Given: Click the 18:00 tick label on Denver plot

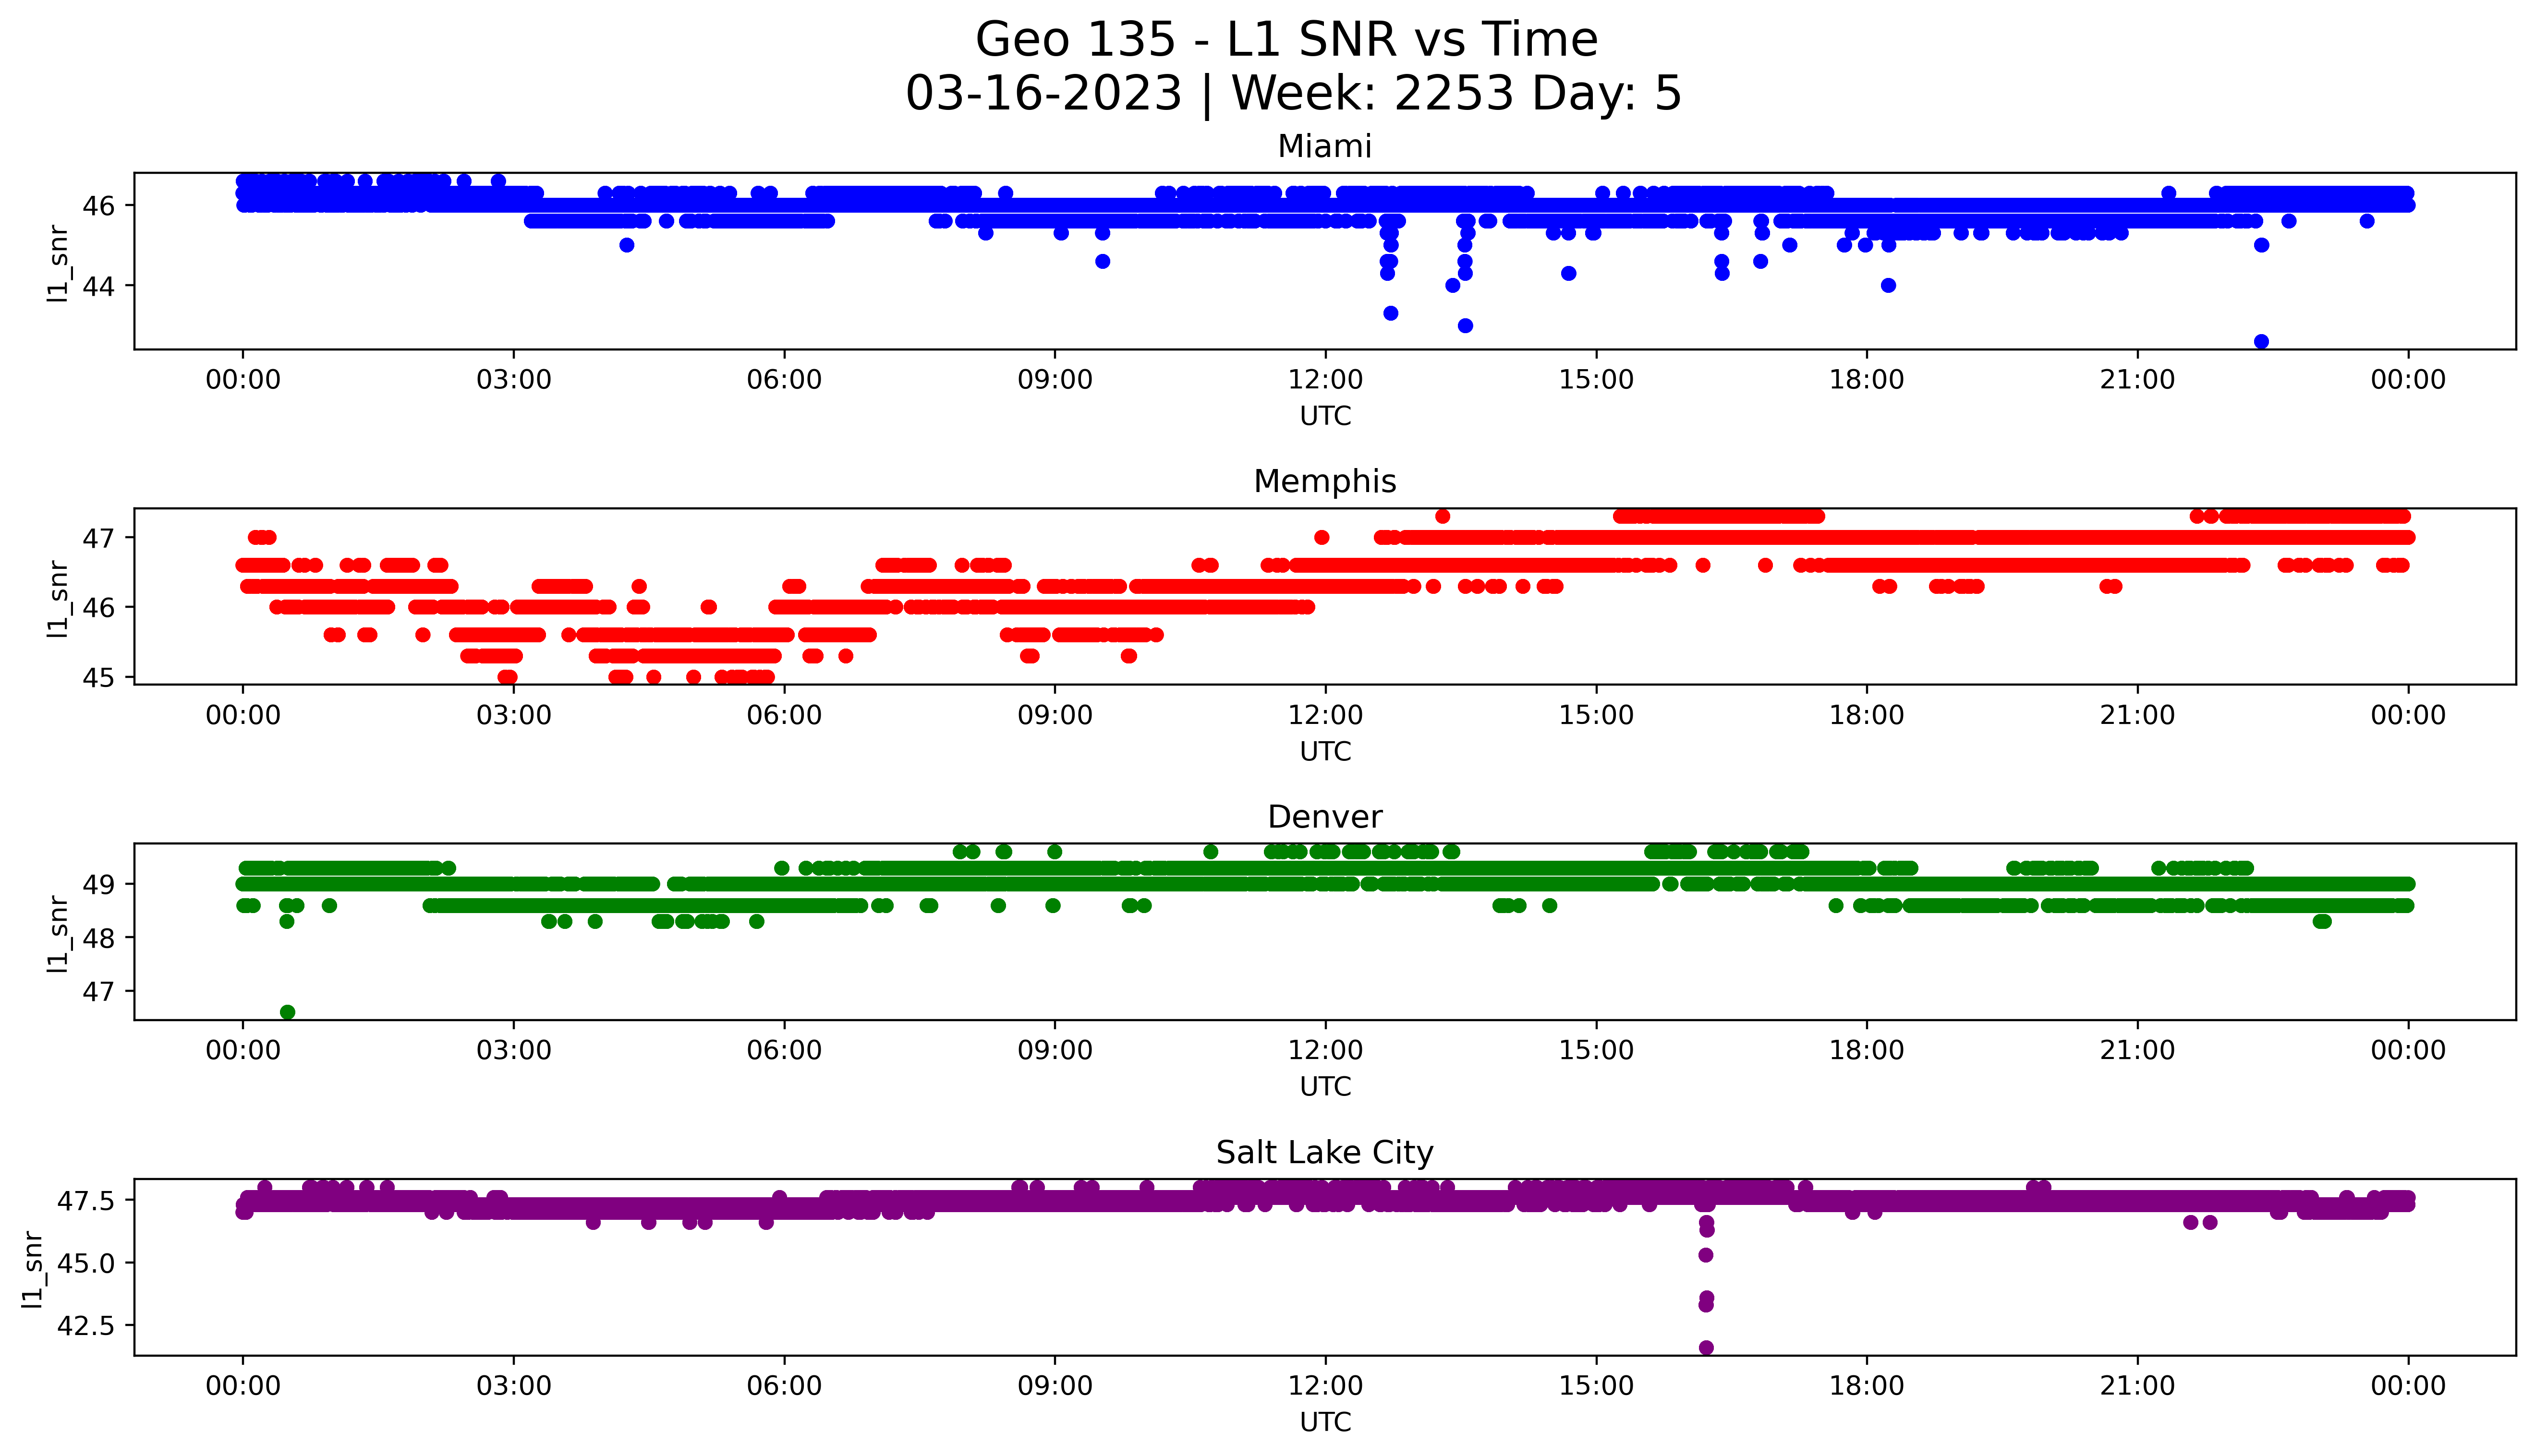Looking at the screenshot, I should [x=1867, y=1050].
